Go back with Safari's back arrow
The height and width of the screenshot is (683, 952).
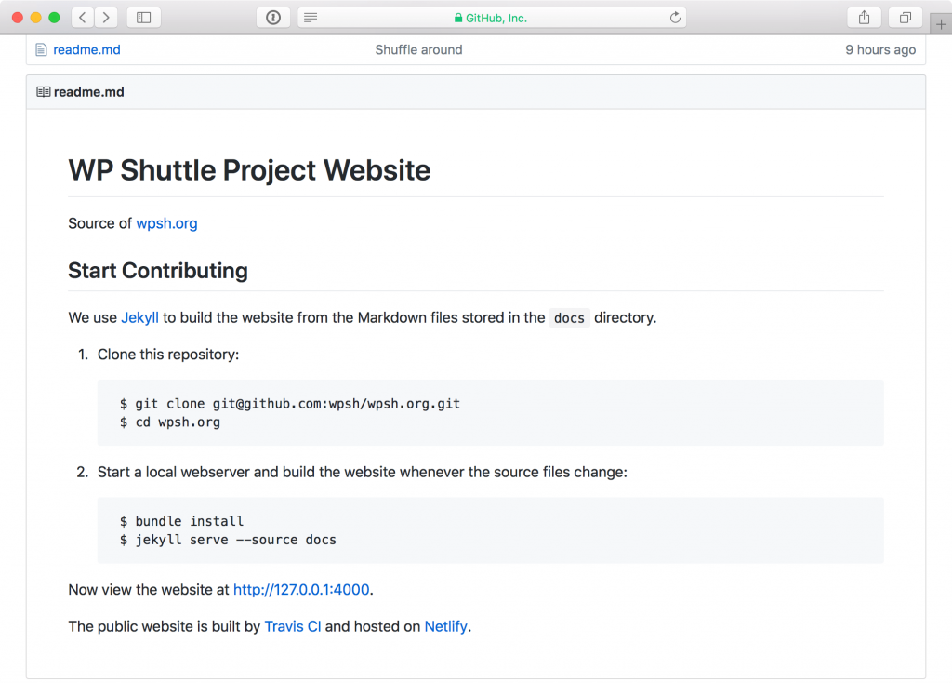tap(83, 18)
